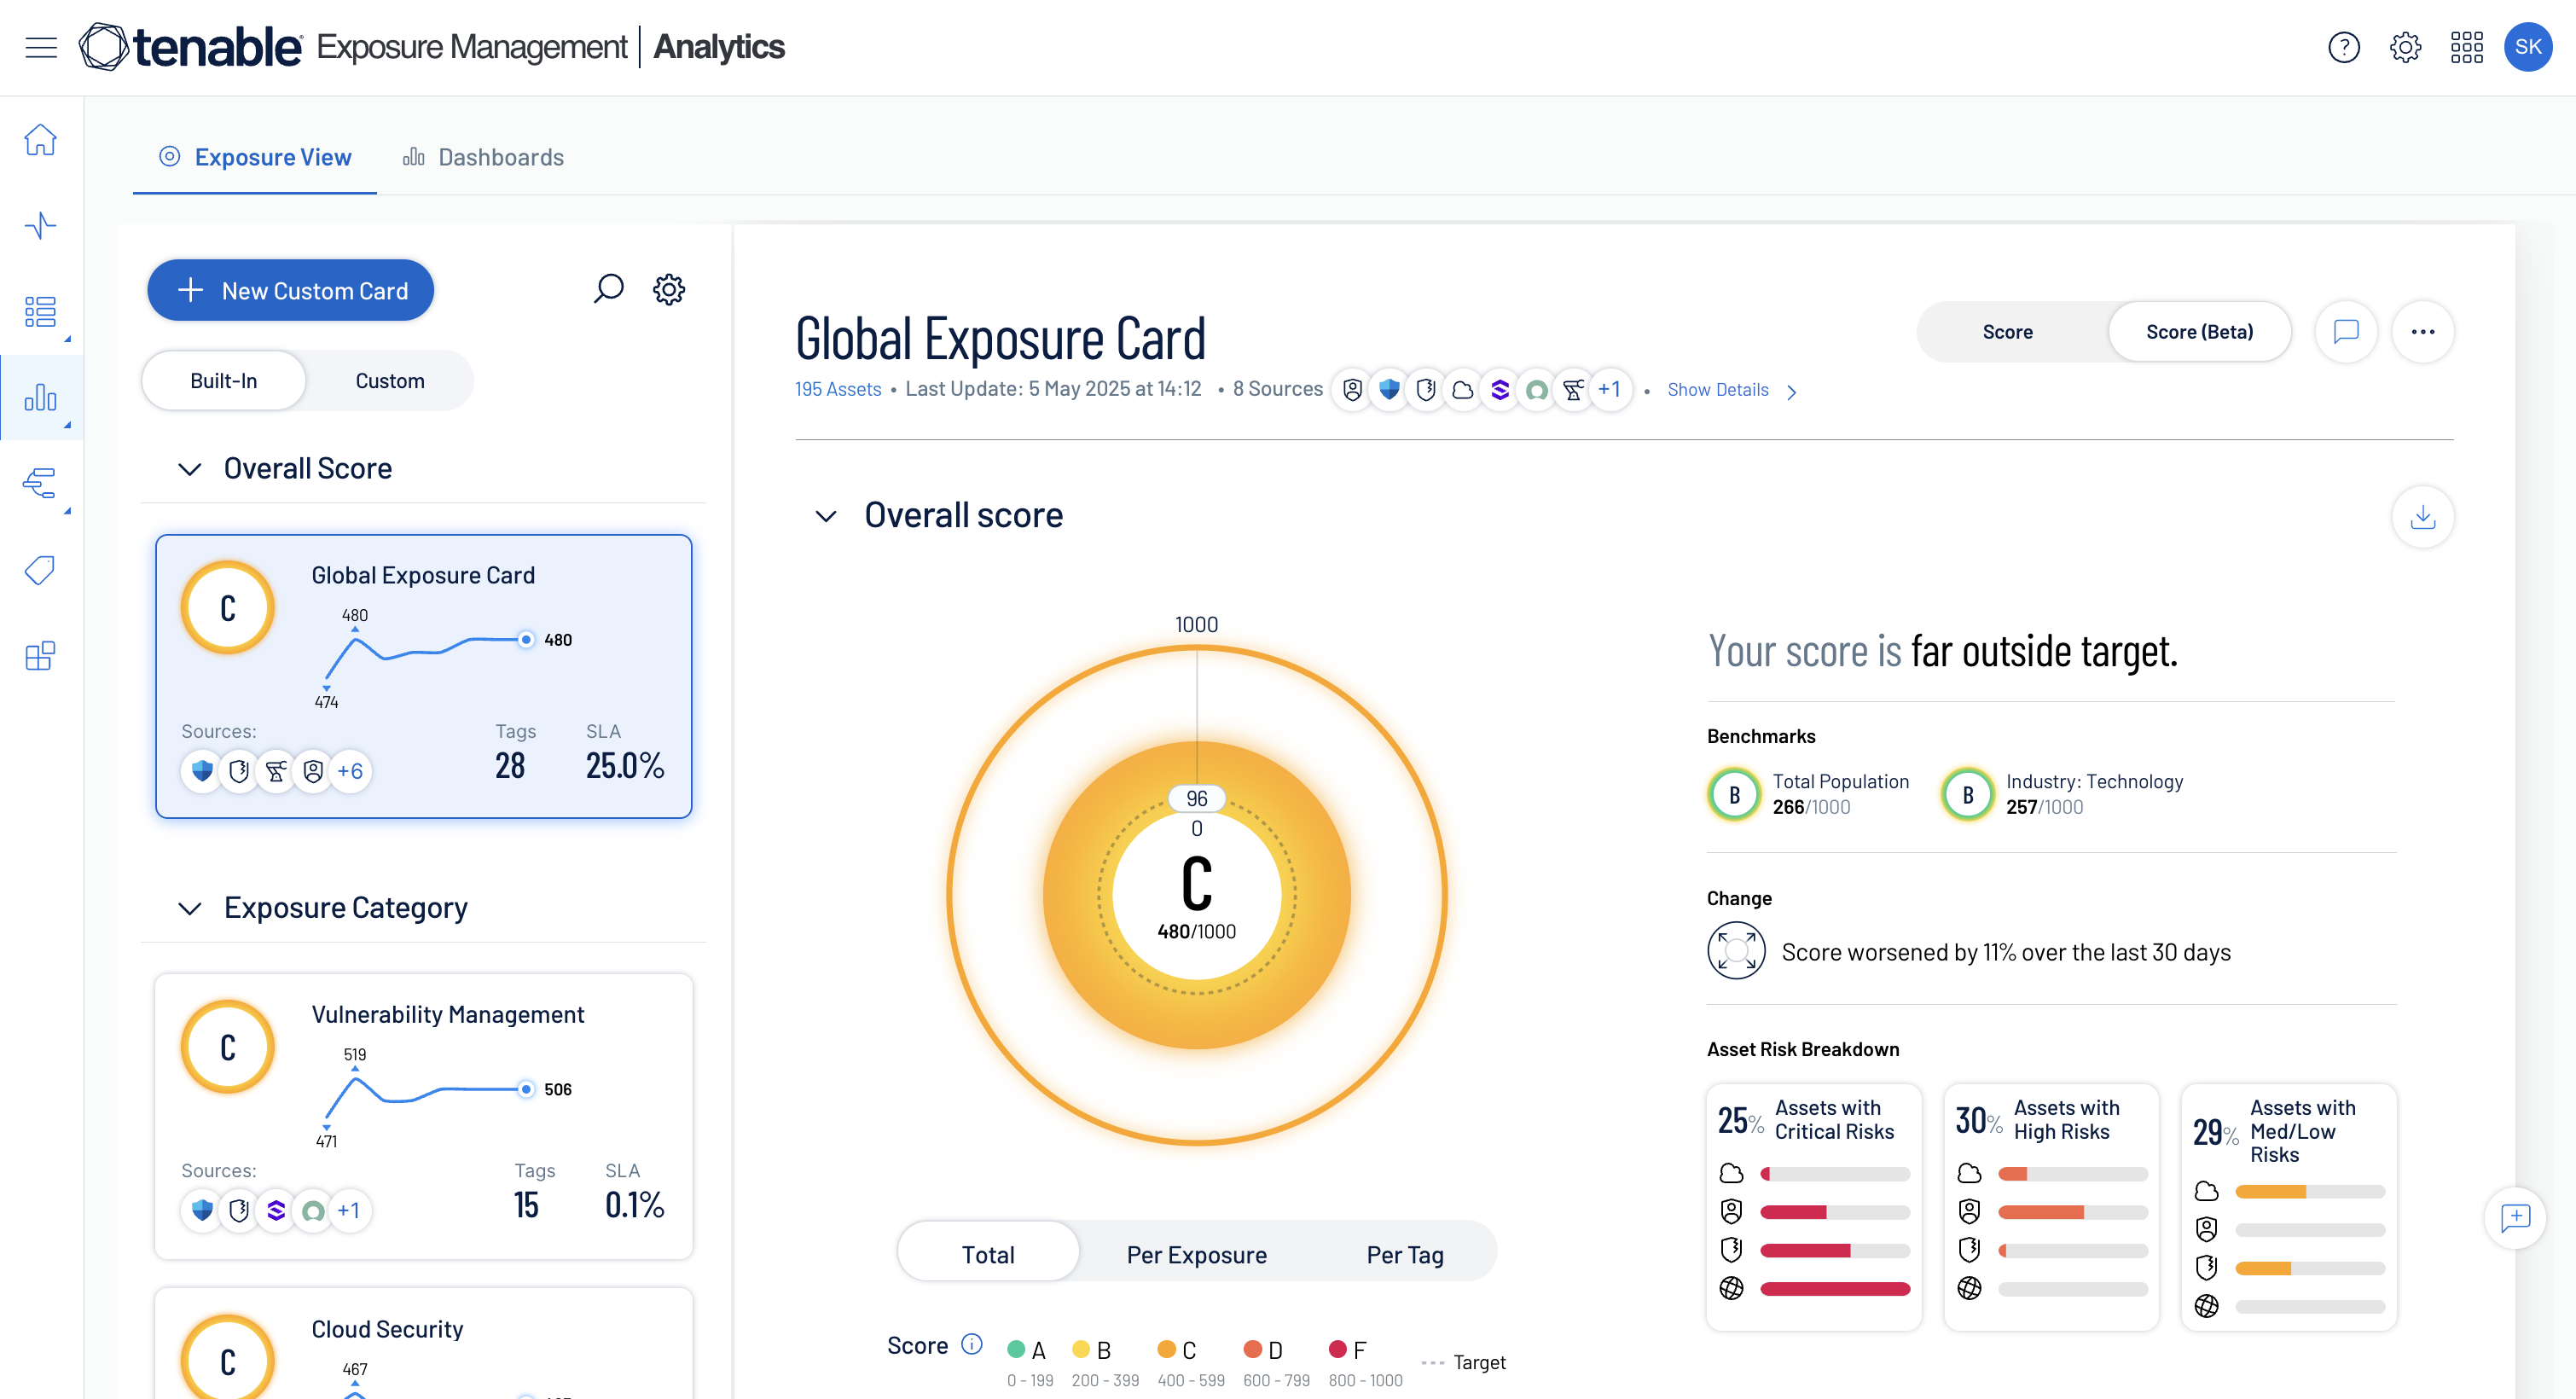Click the Home icon in sidebar

coord(40,140)
